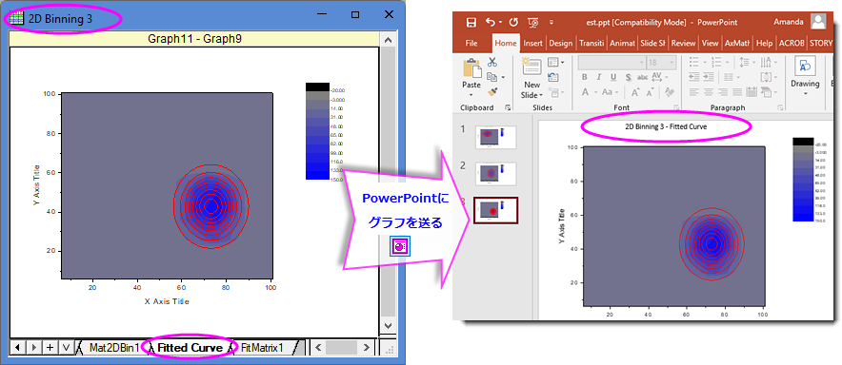Click Convert to SmartArt icon

[767, 92]
